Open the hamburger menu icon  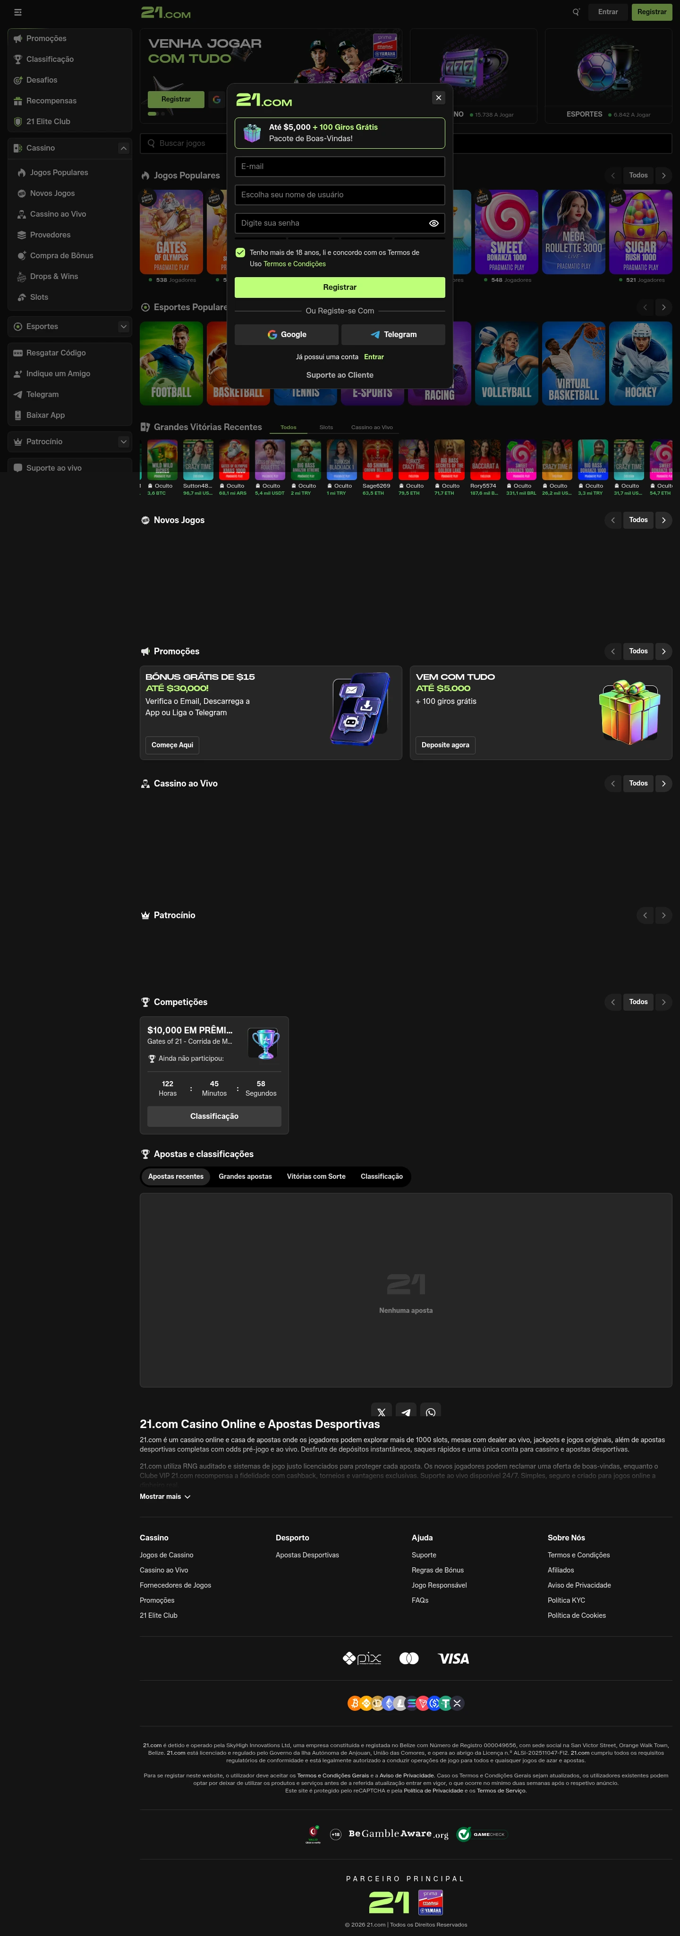click(x=18, y=12)
